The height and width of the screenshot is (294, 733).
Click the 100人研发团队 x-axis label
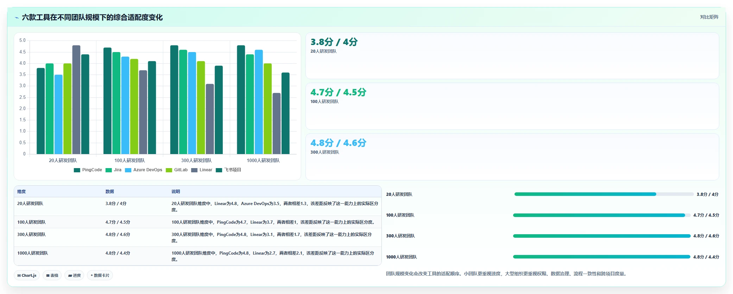click(129, 160)
